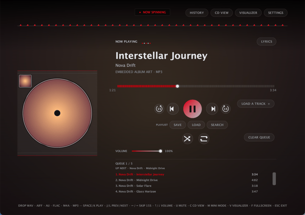Click the 'Interstellar Journey' song title heading
This screenshot has width=305, height=215.
click(161, 56)
